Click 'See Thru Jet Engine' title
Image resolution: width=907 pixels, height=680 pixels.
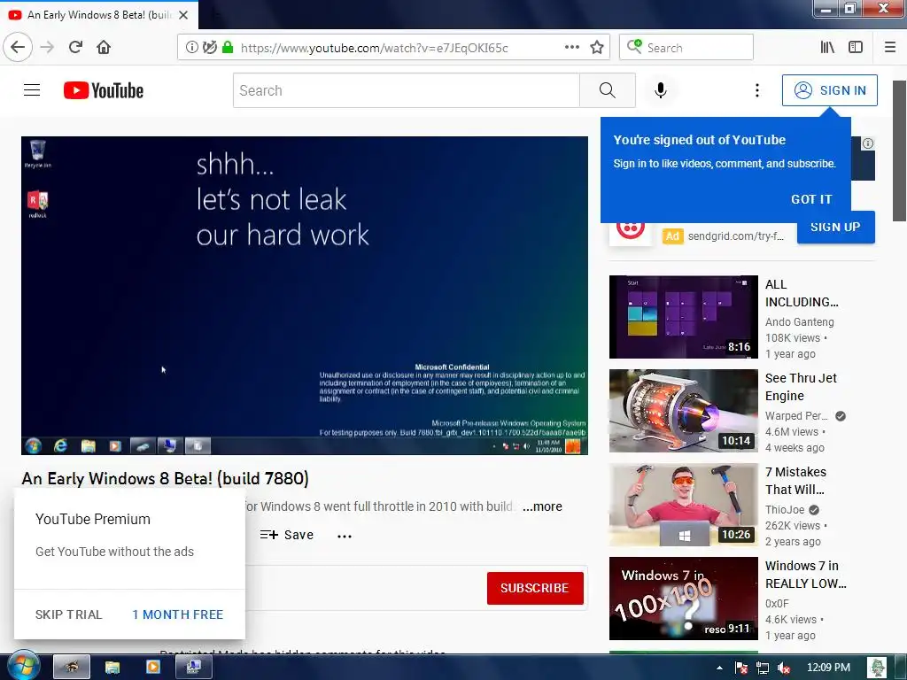(x=801, y=387)
